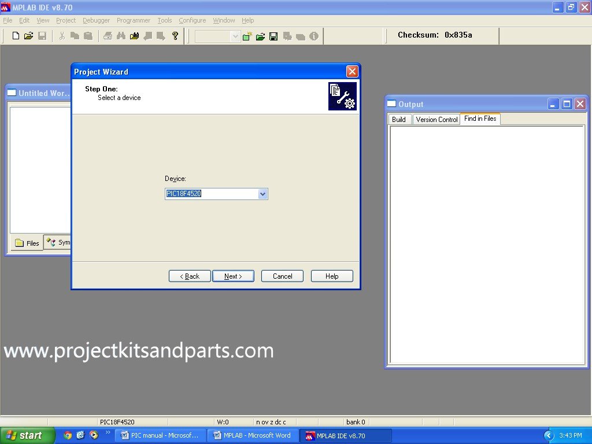This screenshot has width=592, height=444.
Task: Switch to PIC manual Word taskbar window
Action: (160, 435)
